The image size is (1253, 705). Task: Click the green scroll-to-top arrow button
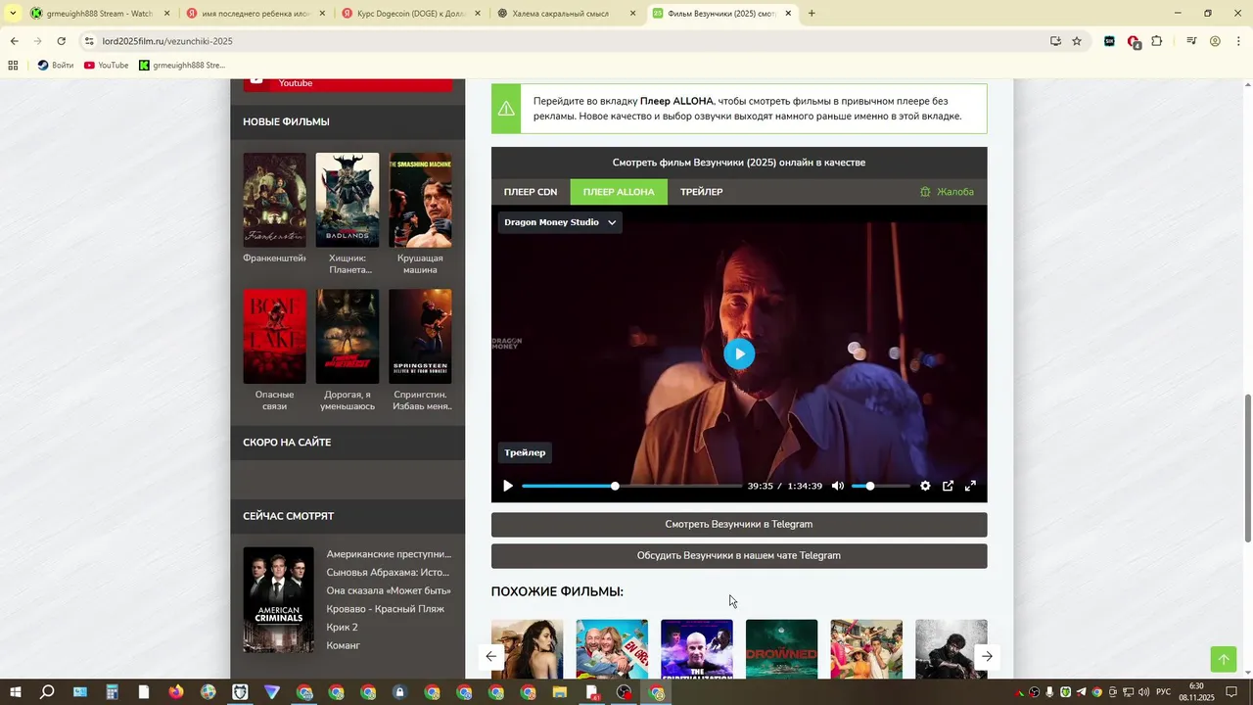point(1224,659)
